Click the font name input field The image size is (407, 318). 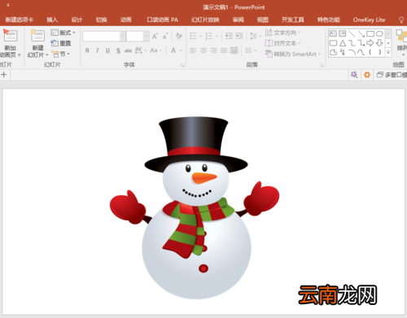click(x=101, y=36)
